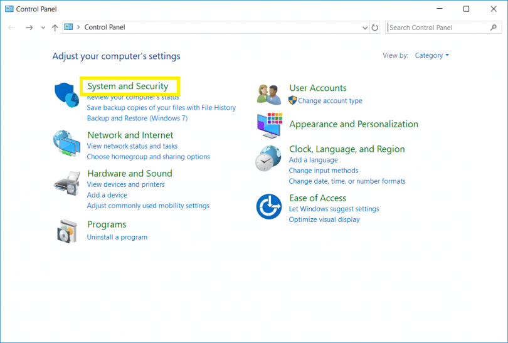Click the Network and Internet globe icon

click(x=66, y=143)
